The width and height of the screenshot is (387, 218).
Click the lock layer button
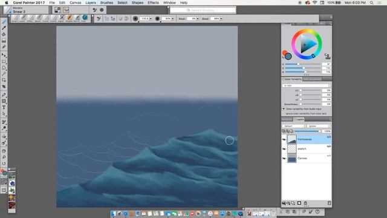point(305,203)
